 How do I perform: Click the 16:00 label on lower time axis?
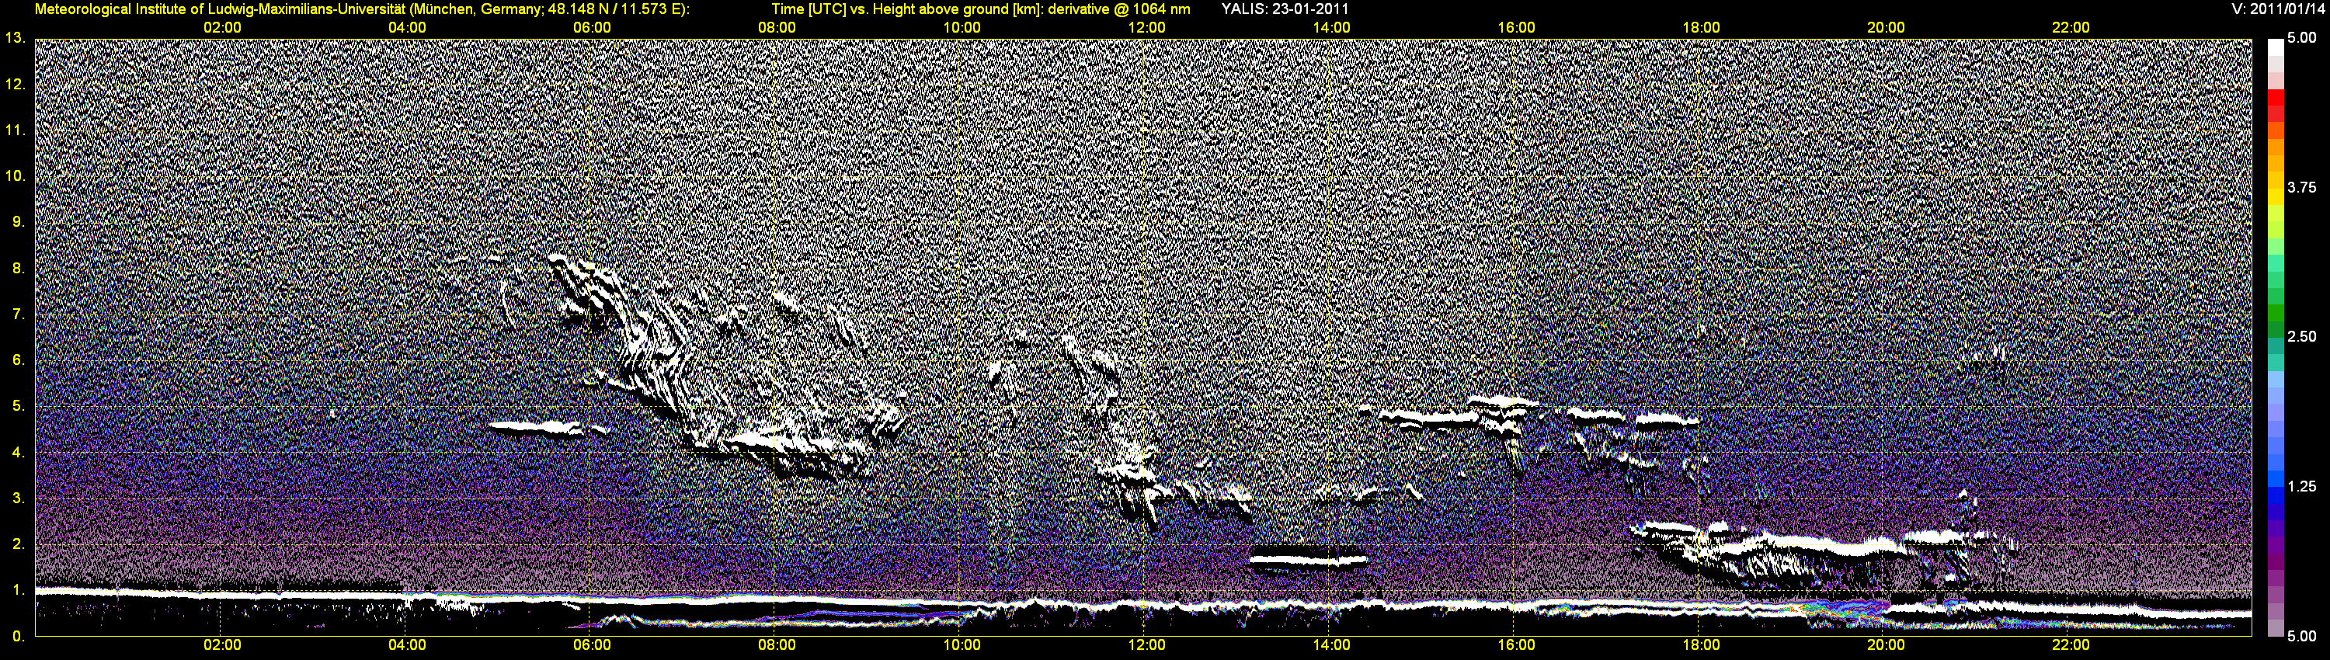click(x=1516, y=645)
